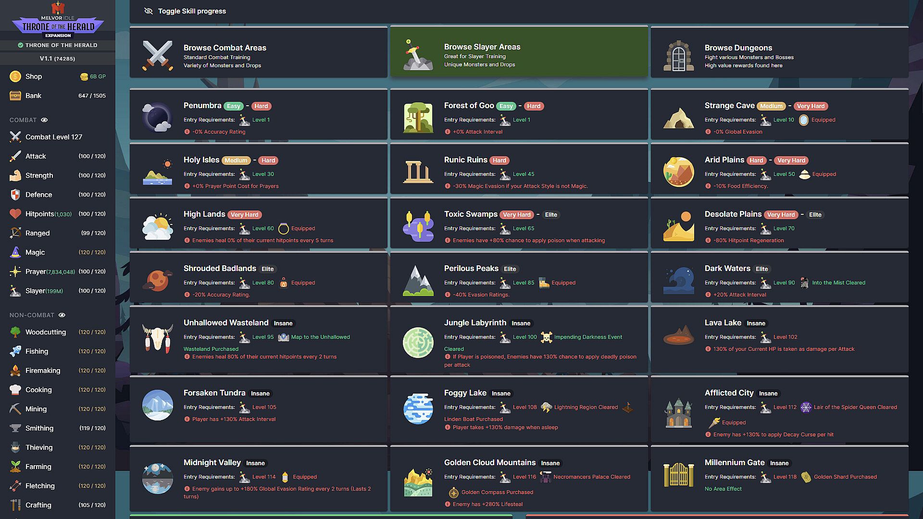The width and height of the screenshot is (923, 519).
Task: Click the Throne of the Herald logo
Action: point(58,20)
